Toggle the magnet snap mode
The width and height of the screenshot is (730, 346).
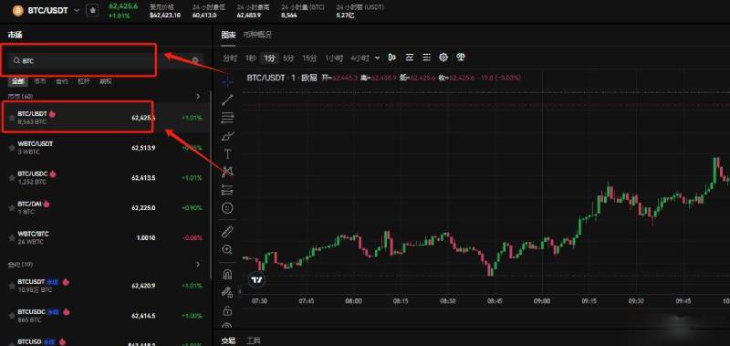tap(227, 274)
